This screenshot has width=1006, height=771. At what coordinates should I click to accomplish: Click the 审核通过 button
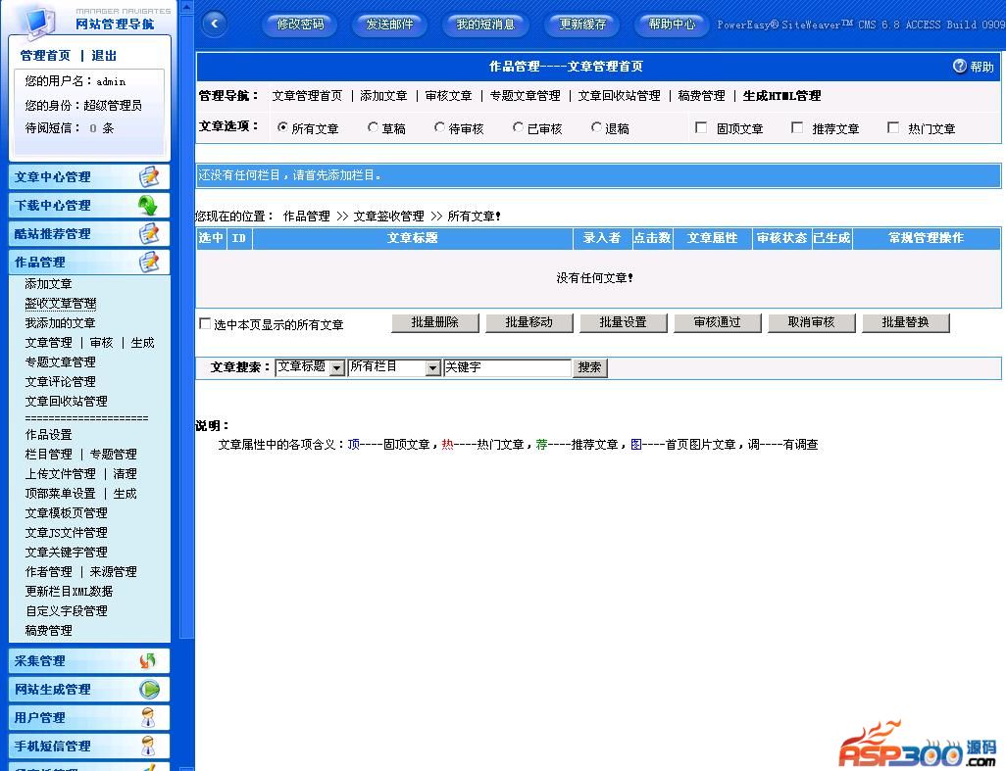(718, 322)
